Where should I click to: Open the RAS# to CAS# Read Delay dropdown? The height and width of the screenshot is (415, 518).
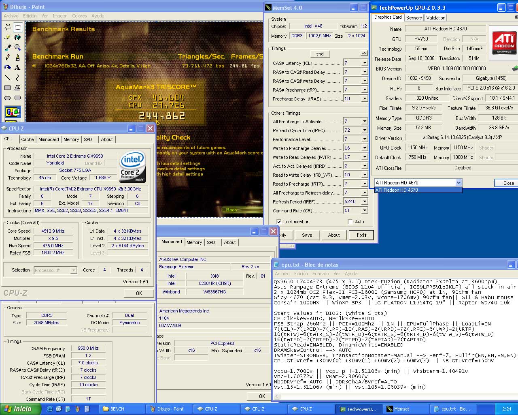[x=365, y=72]
